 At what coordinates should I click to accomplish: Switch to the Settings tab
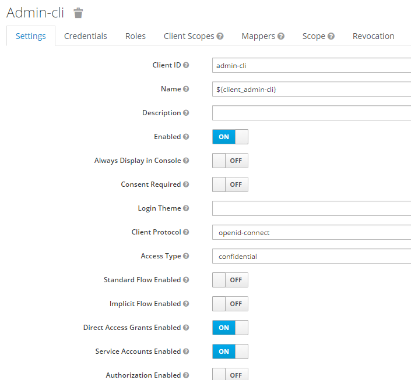31,36
